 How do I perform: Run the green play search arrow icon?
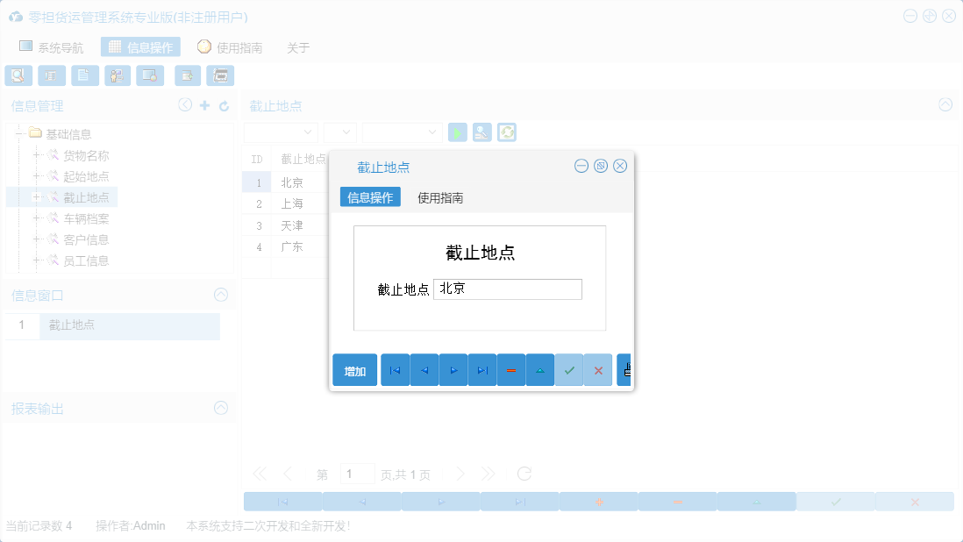coord(456,132)
